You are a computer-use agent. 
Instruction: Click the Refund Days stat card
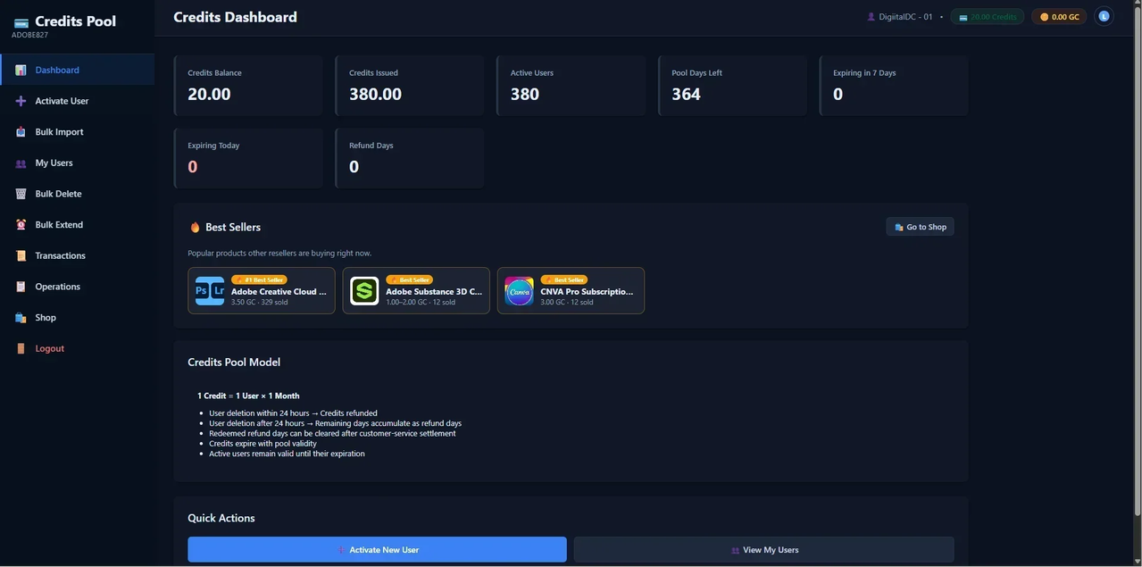pyautogui.click(x=410, y=158)
